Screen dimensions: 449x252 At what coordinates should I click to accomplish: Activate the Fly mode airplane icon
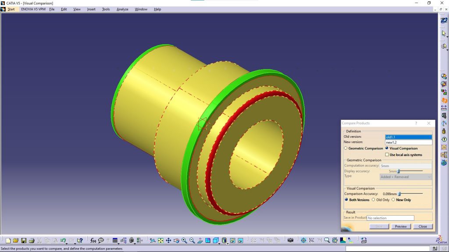[153, 241]
